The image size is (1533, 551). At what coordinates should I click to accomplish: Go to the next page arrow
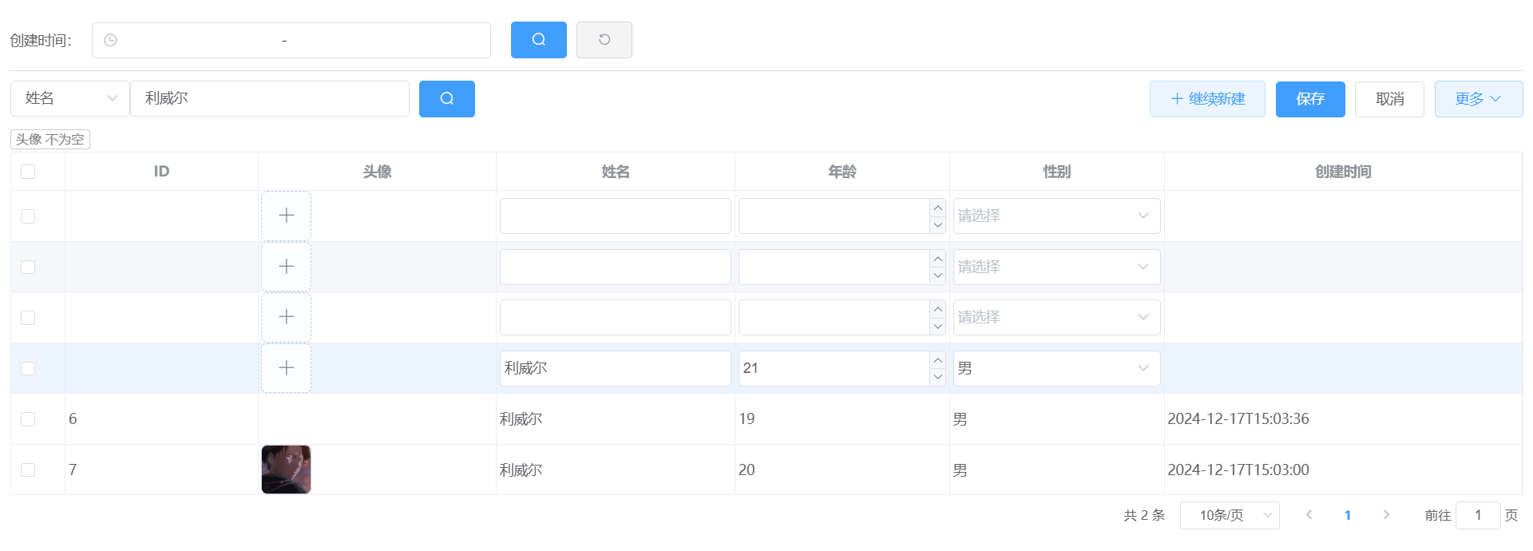(x=1387, y=515)
